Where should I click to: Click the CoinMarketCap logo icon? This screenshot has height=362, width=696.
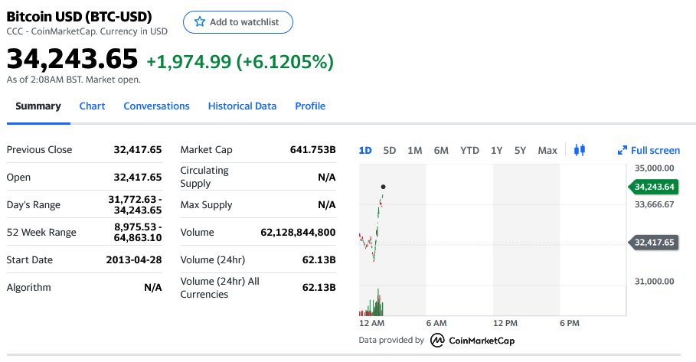pyautogui.click(x=437, y=341)
